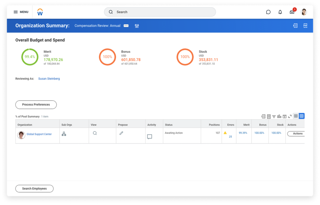Open the main MENU
The image size is (320, 205).
[x=21, y=12]
